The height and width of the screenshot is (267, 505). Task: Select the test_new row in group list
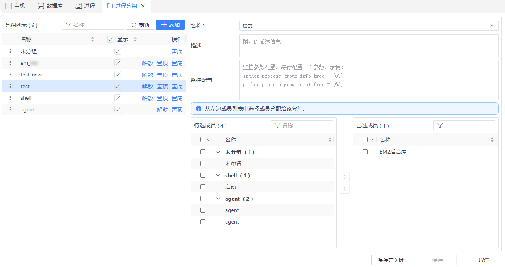(94, 75)
